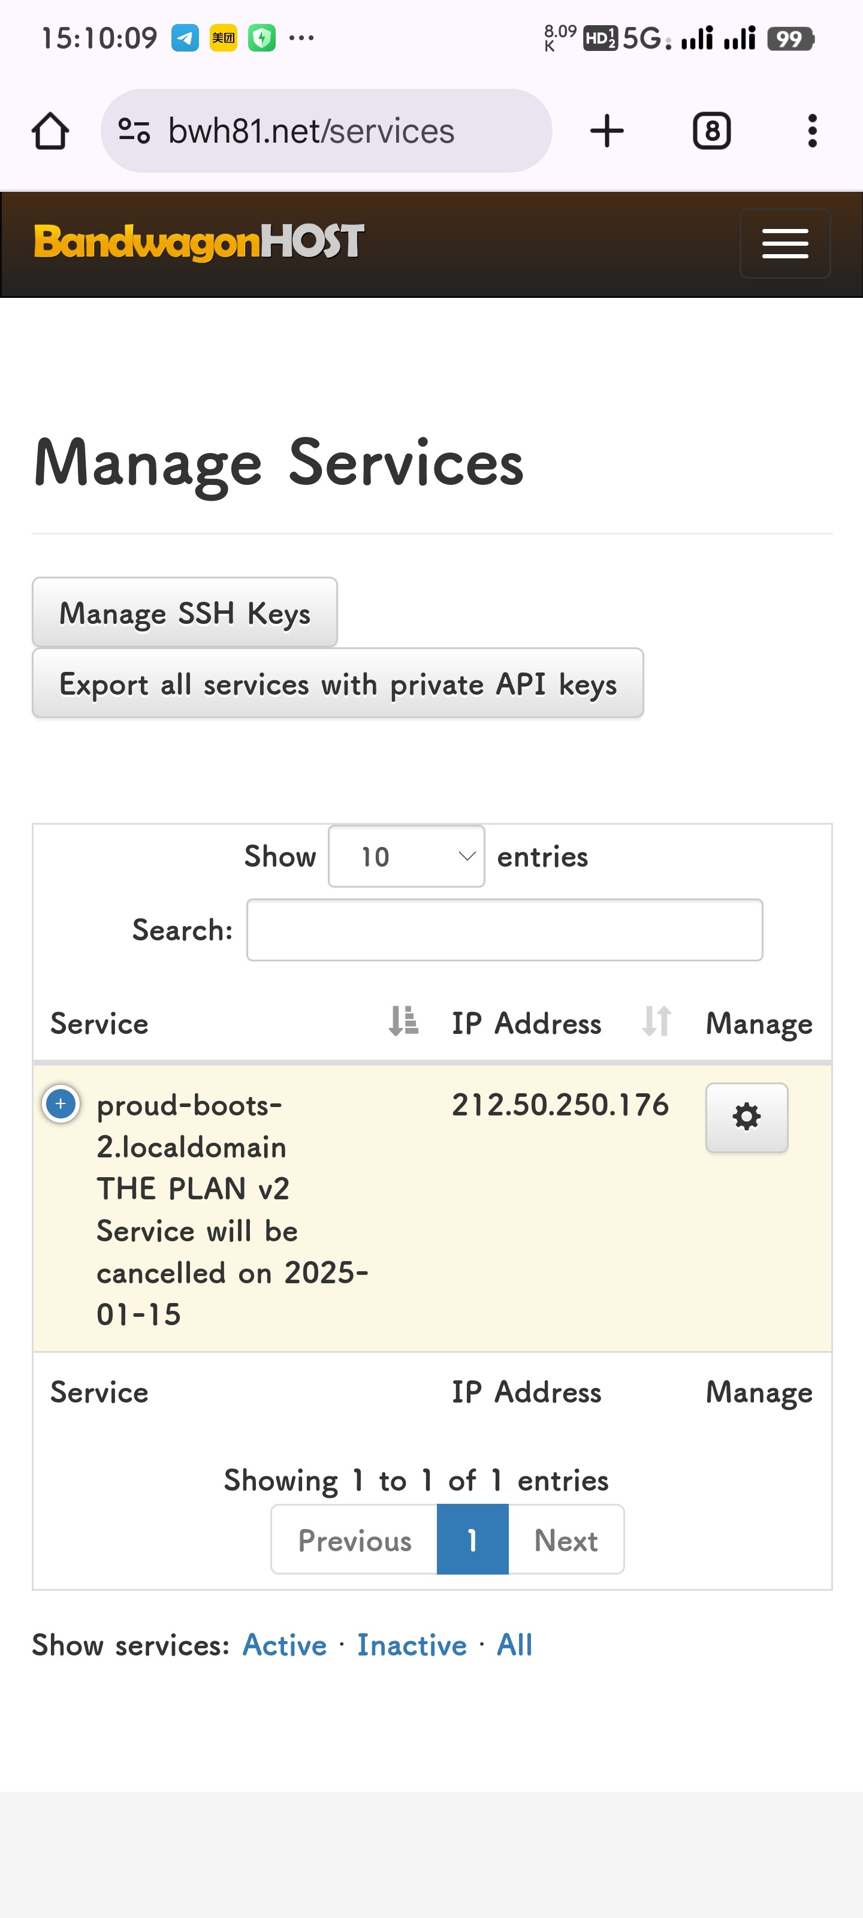
Task: Open the hamburger navigation menu
Action: tap(785, 243)
